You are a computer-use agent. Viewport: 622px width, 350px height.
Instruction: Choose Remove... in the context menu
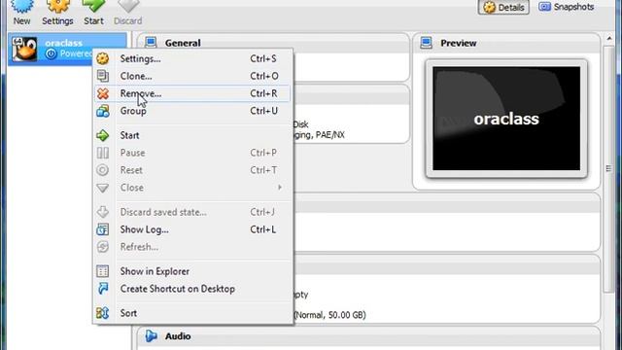[x=193, y=93]
